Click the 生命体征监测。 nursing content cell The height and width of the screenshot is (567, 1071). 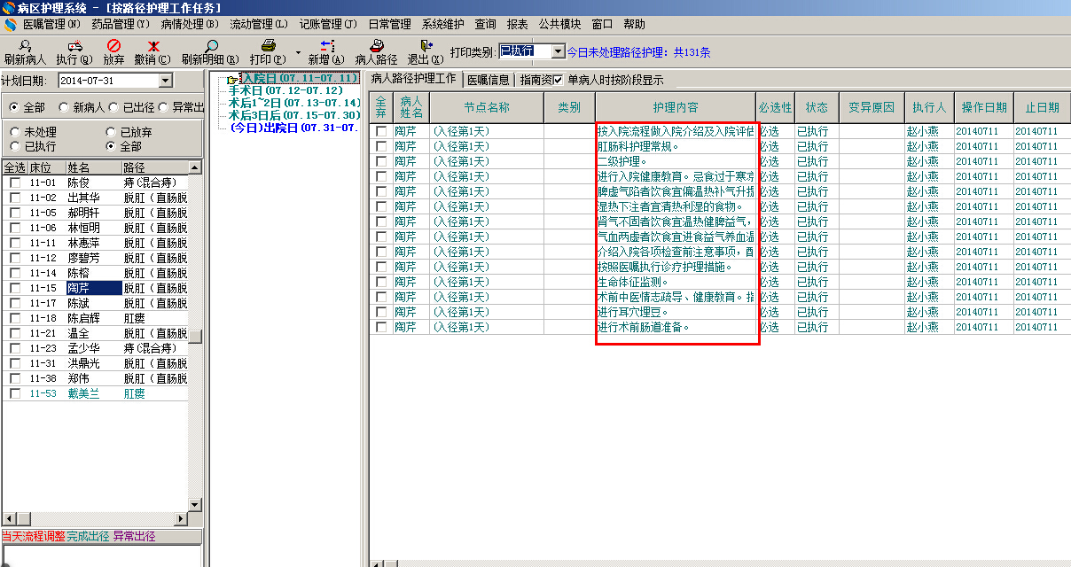point(676,282)
